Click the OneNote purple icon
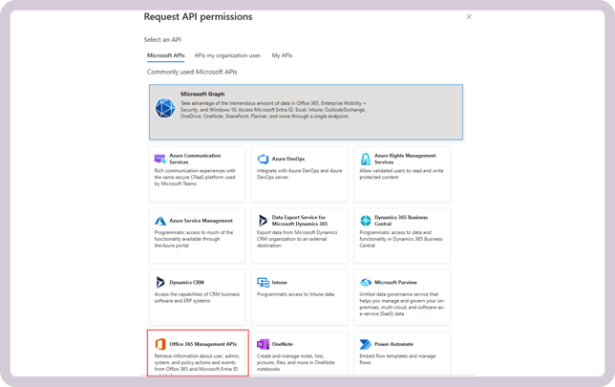615x387 pixels. [x=263, y=344]
